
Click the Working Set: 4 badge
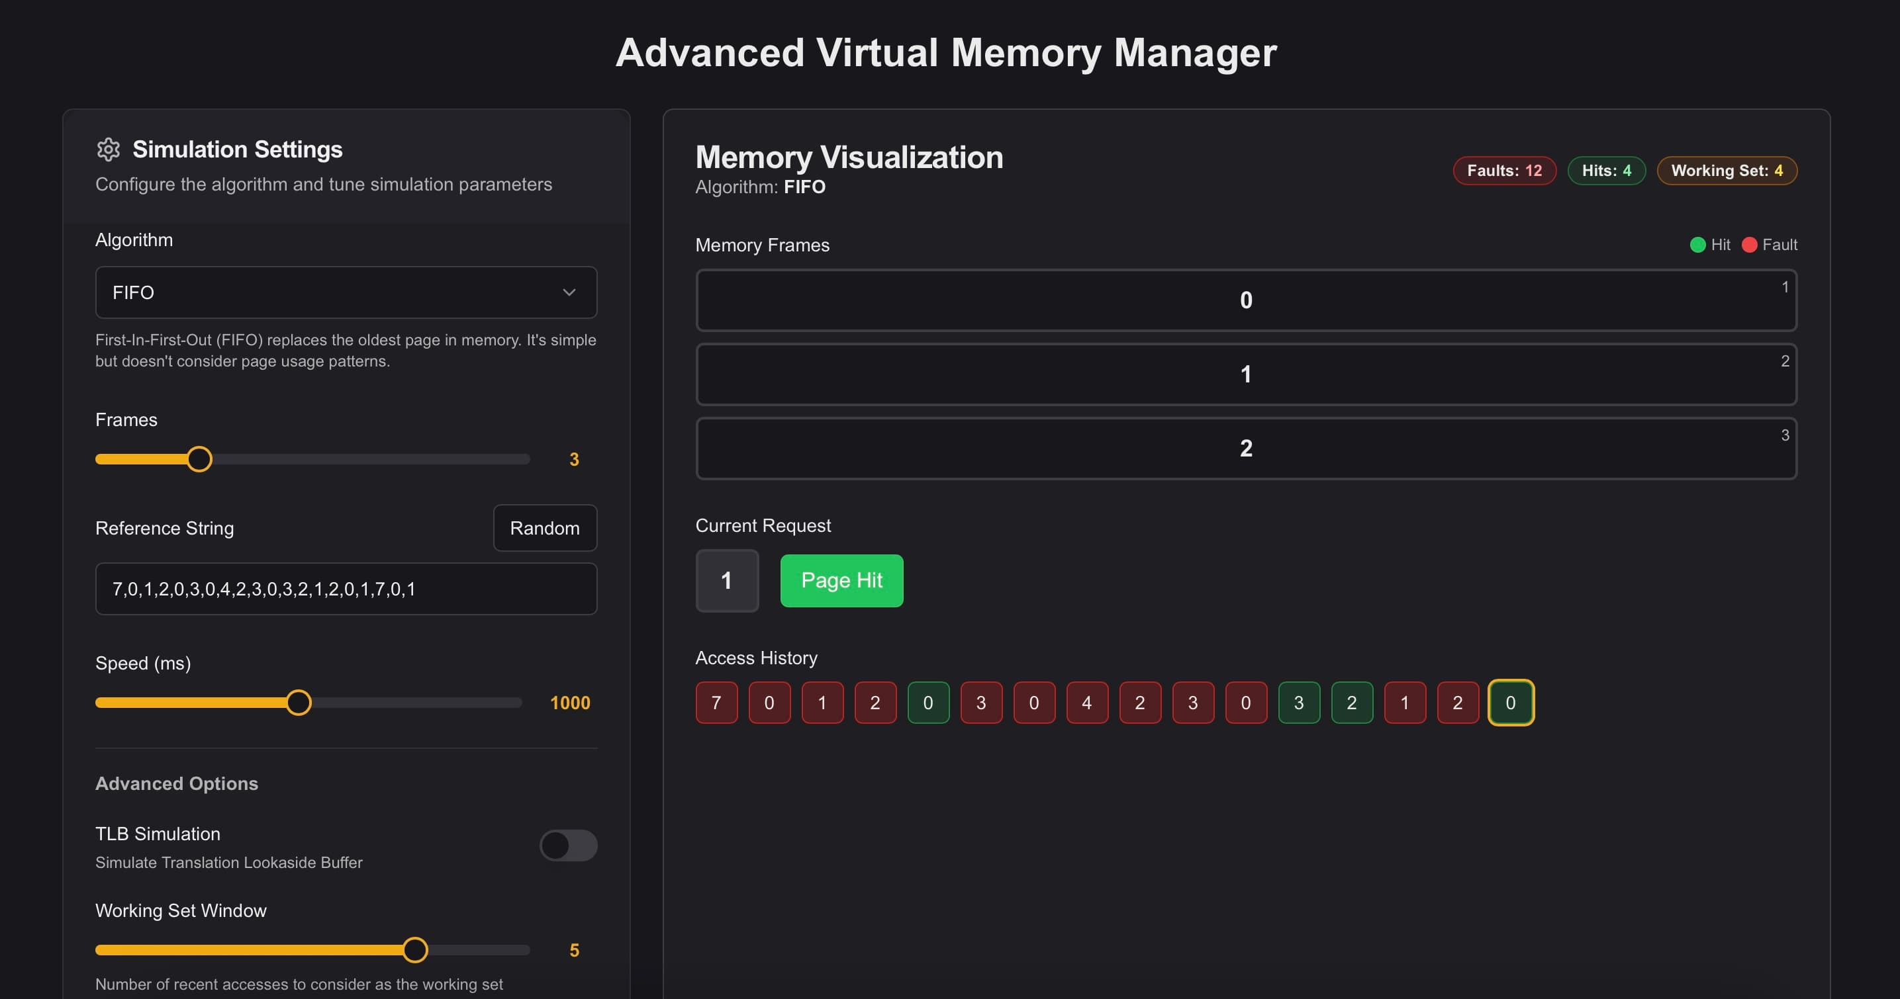[1727, 171]
